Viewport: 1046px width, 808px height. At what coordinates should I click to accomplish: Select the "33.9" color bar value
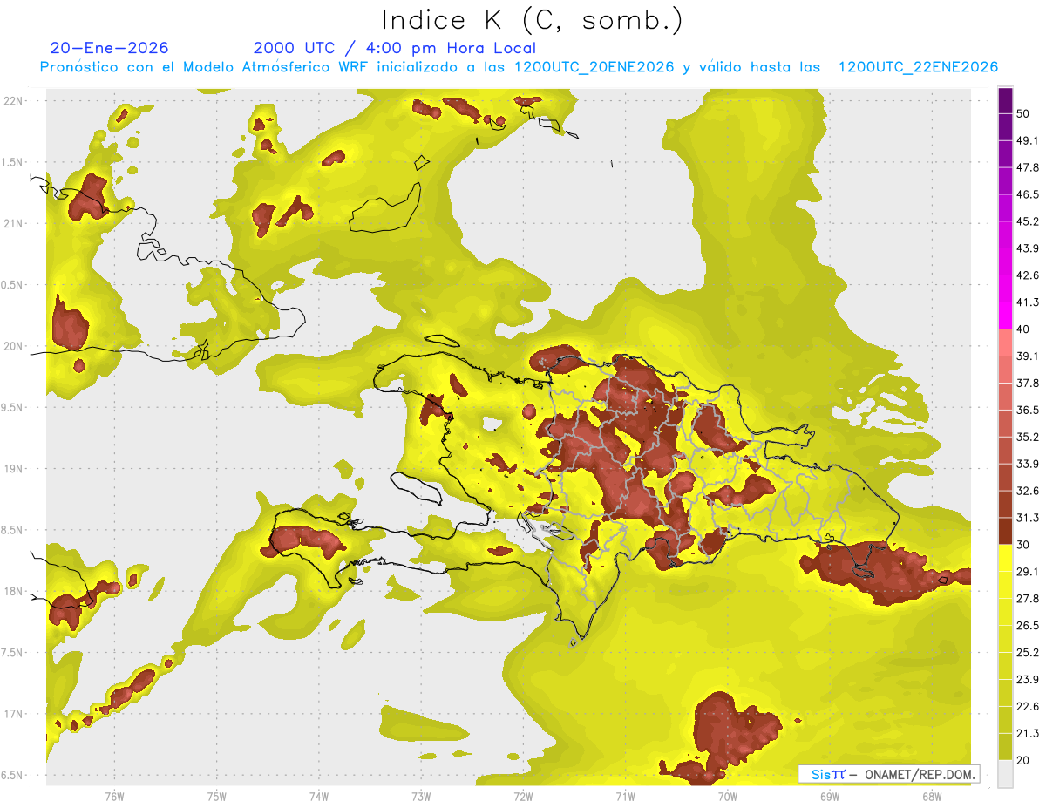(x=1028, y=464)
